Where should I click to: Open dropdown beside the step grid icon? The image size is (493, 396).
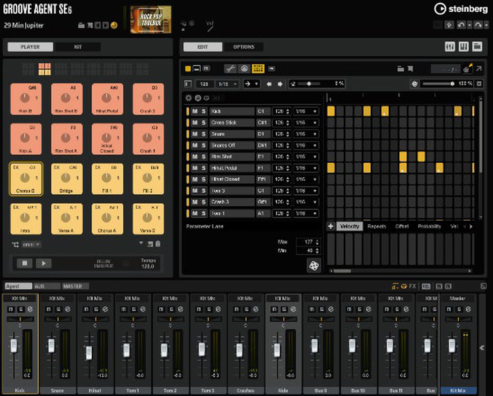(x=272, y=68)
